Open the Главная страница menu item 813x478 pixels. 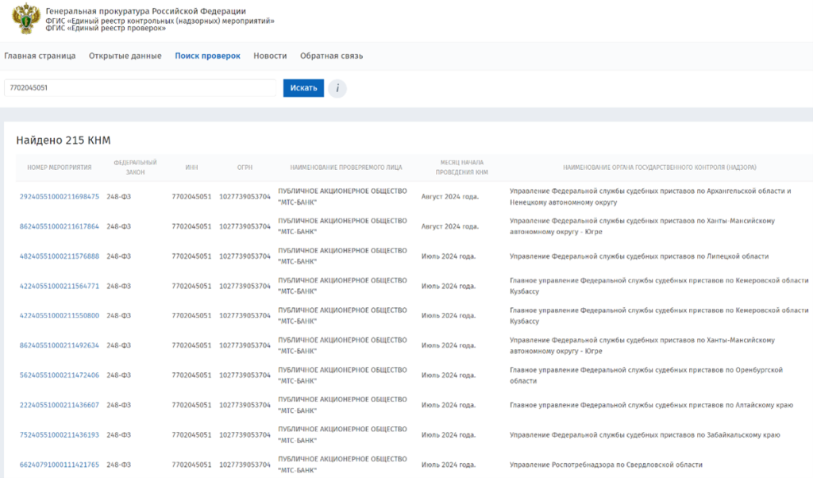(x=40, y=56)
